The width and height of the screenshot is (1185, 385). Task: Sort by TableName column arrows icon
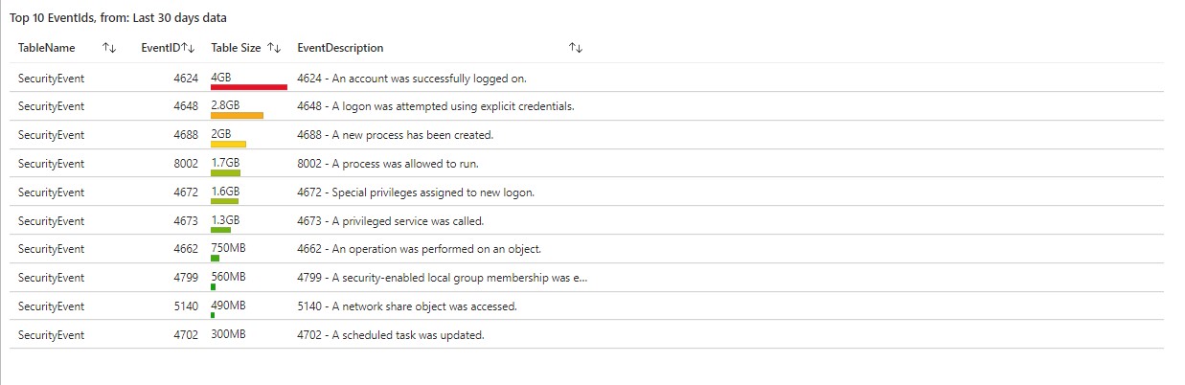click(109, 48)
